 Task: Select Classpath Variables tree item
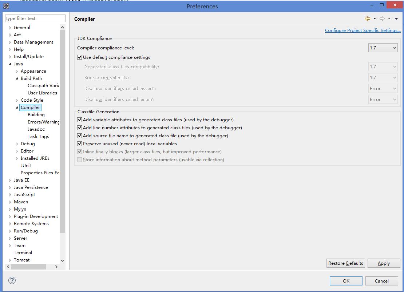(43, 86)
